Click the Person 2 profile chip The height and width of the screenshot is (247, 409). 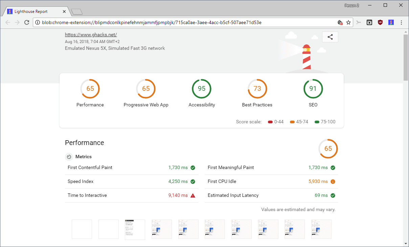(x=351, y=5)
